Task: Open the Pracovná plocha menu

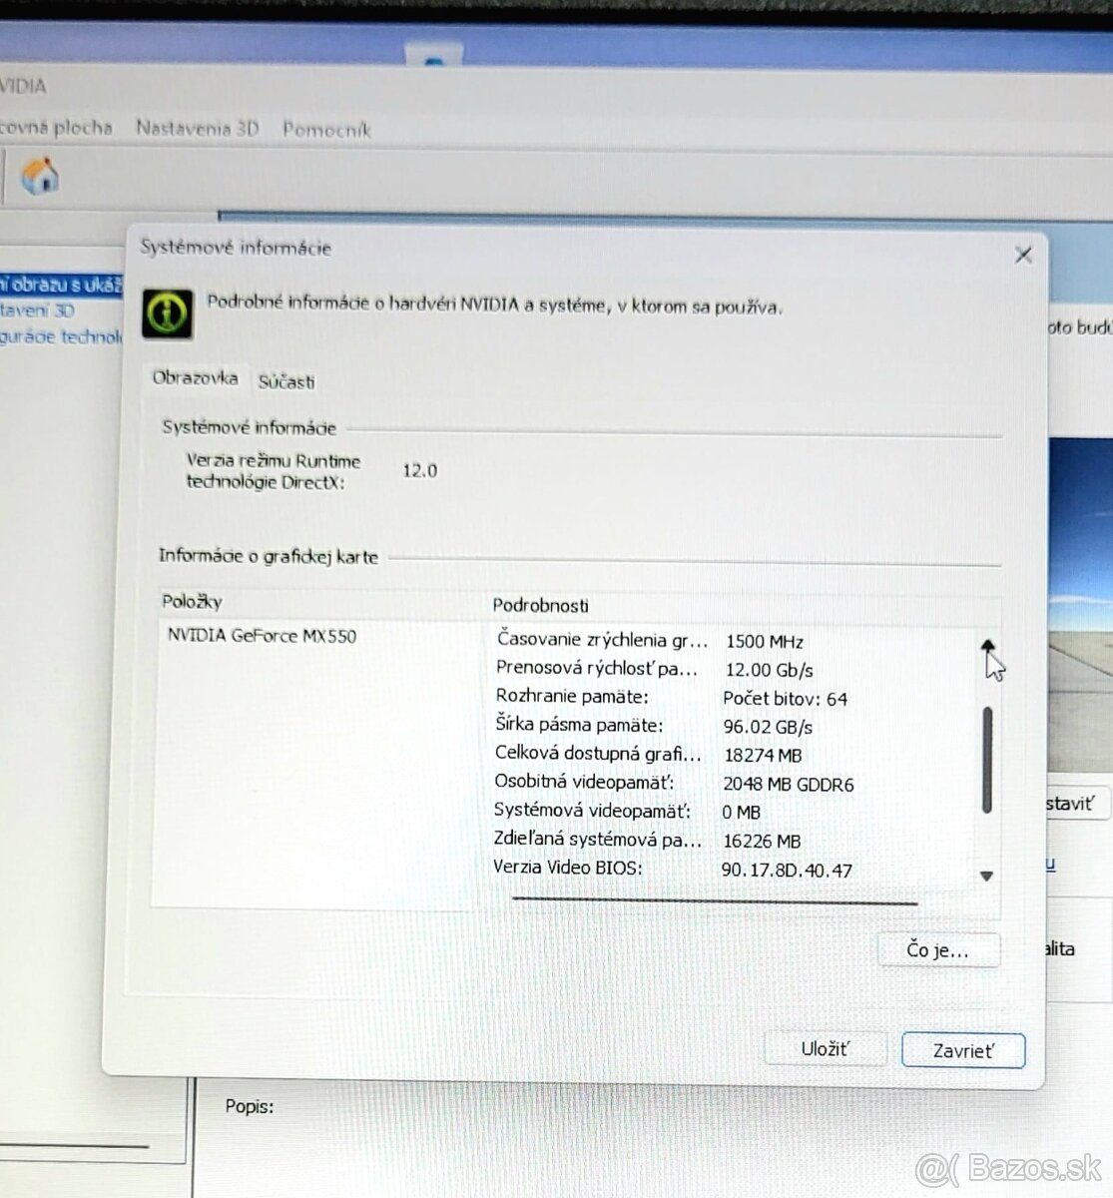Action: tap(55, 128)
